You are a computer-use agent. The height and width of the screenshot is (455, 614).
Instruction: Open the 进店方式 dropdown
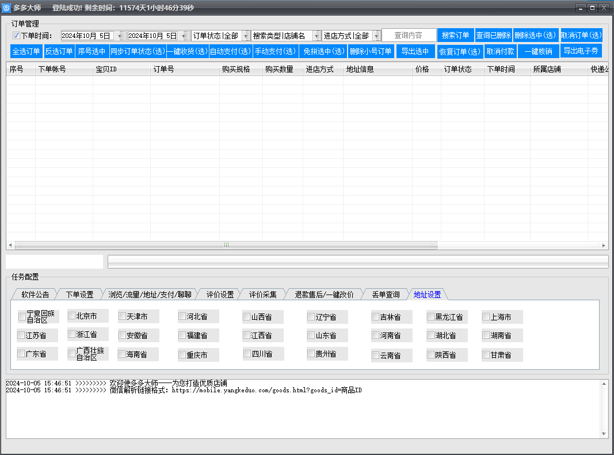coord(376,36)
